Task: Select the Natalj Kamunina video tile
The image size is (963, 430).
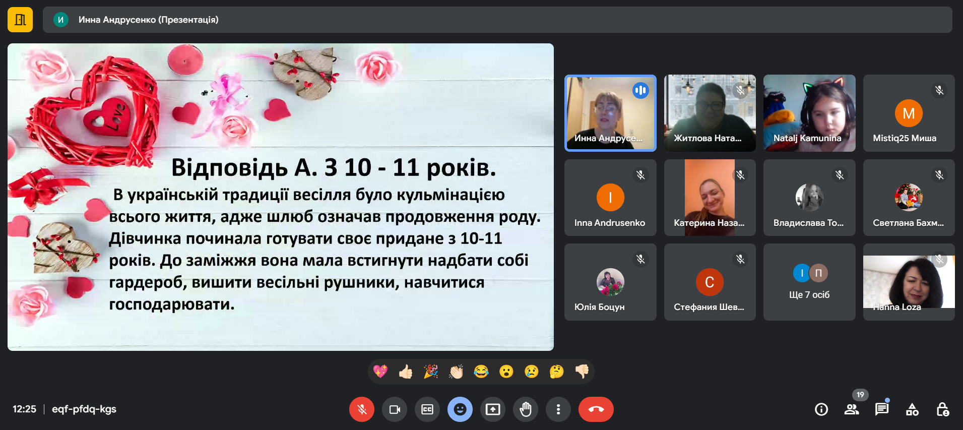Action: tap(809, 113)
